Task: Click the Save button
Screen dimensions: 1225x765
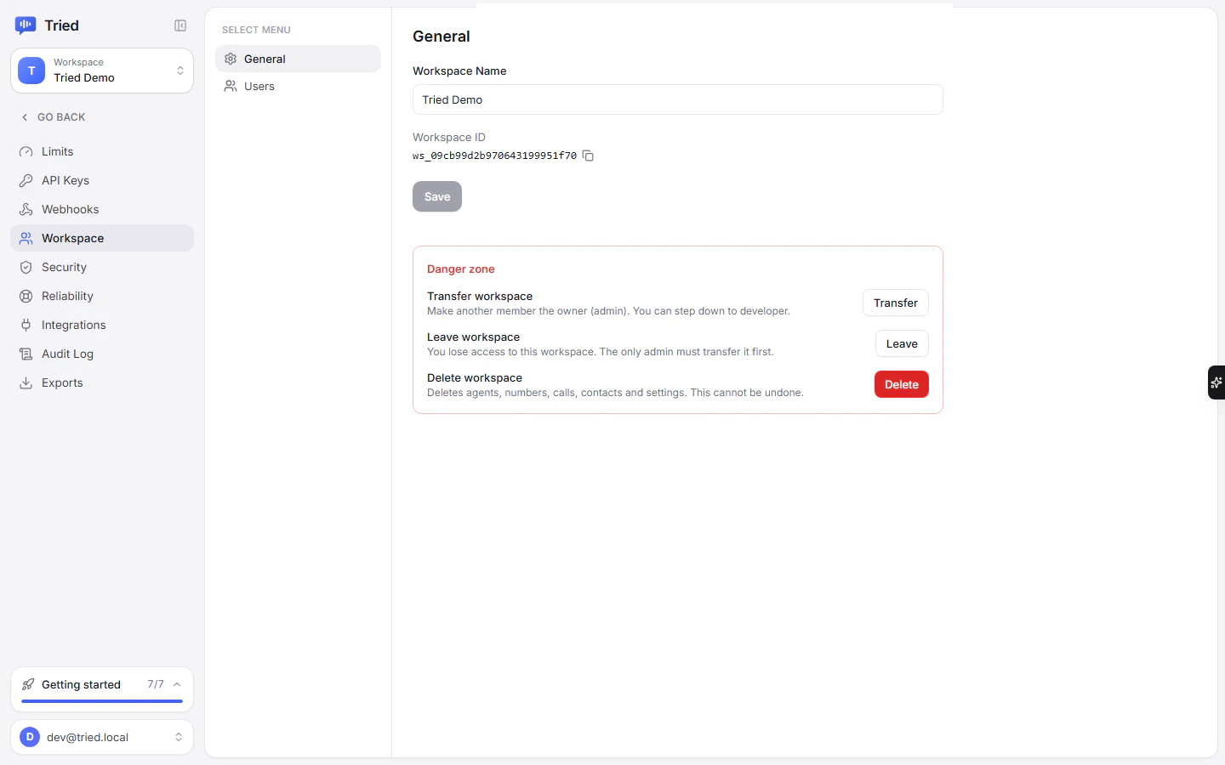Action: tap(437, 196)
